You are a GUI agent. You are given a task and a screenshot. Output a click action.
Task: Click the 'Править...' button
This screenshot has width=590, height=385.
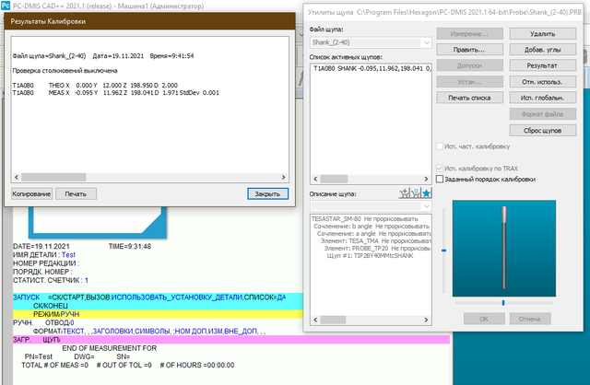tap(469, 50)
